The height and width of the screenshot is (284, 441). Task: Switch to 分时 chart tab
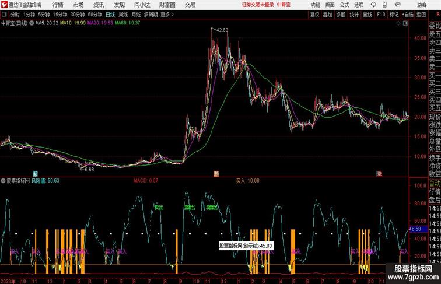[15, 15]
